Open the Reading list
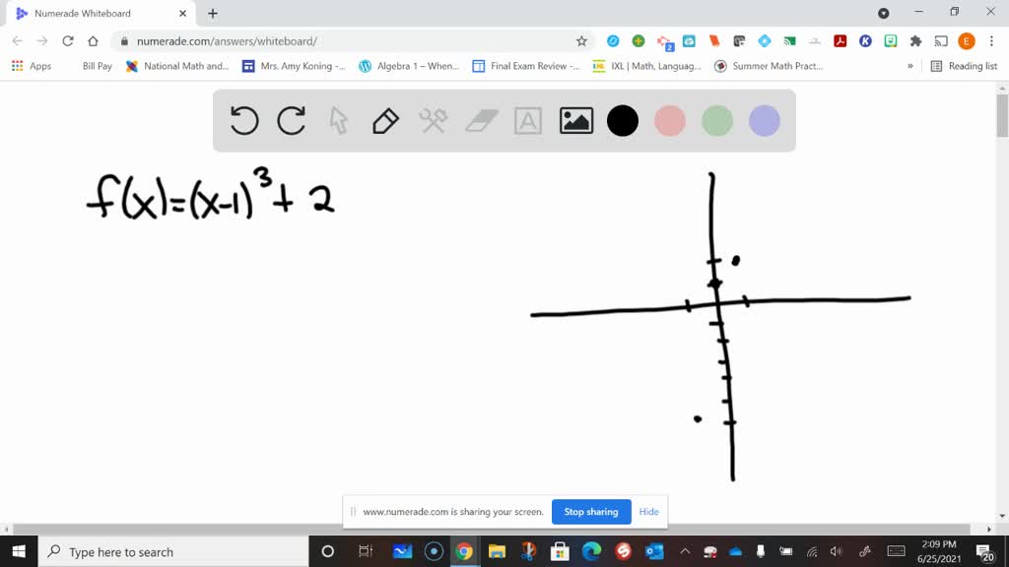The height and width of the screenshot is (567, 1009). pos(964,66)
